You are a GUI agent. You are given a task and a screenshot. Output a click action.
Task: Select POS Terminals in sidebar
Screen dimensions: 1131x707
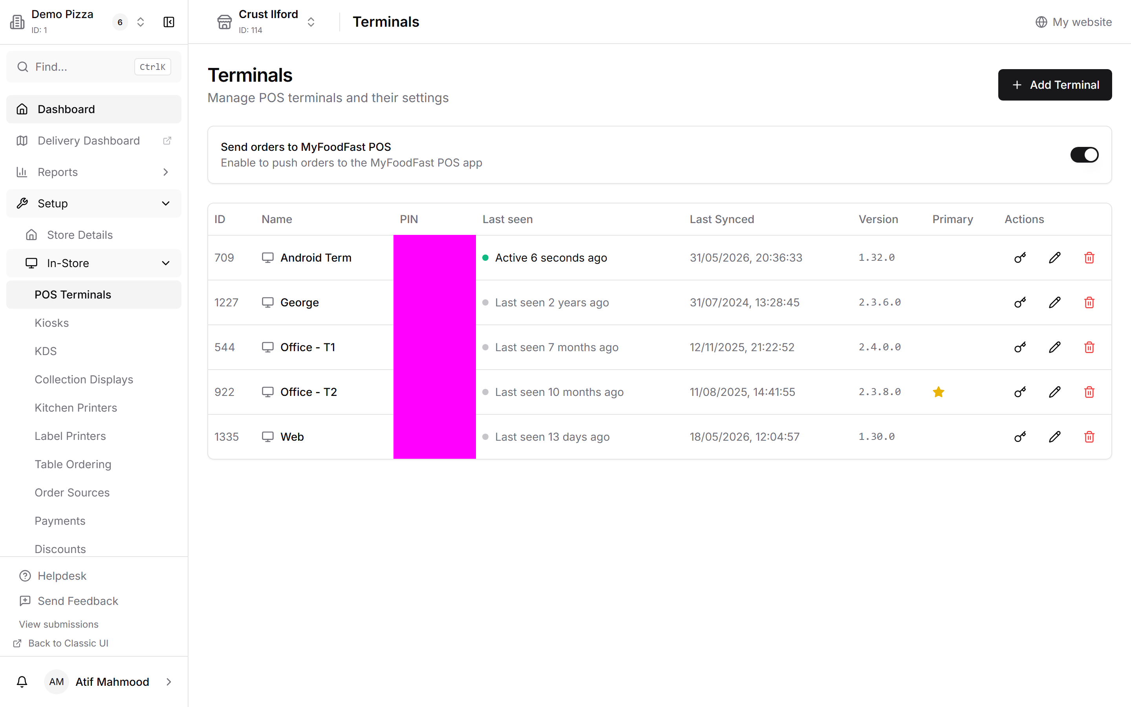click(94, 295)
